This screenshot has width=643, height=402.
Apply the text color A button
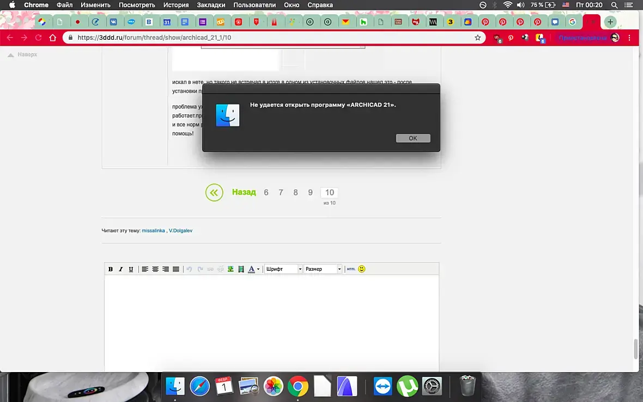pyautogui.click(x=251, y=269)
